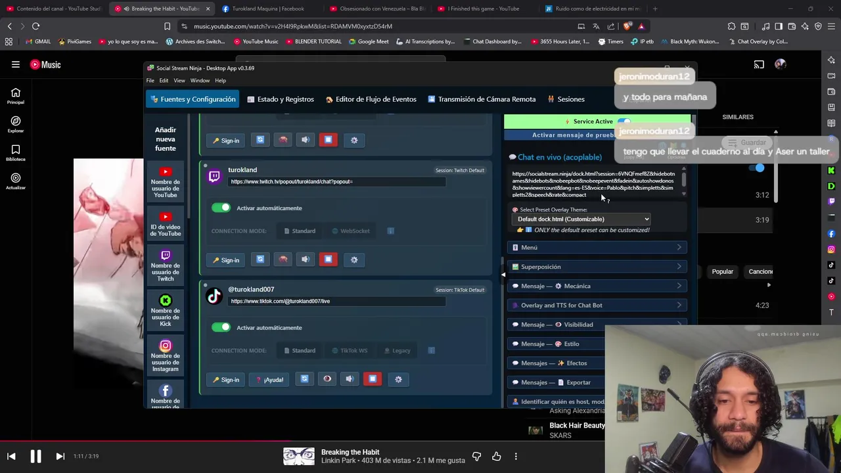This screenshot has width=841, height=473.
Task: Click the cast icon in YouTube Music
Action: (x=759, y=64)
